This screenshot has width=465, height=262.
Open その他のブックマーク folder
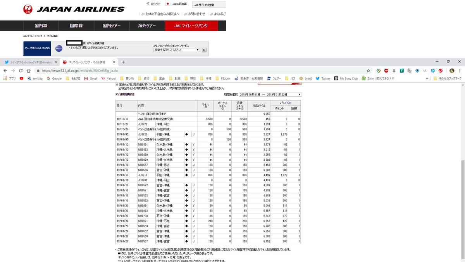[448, 78]
